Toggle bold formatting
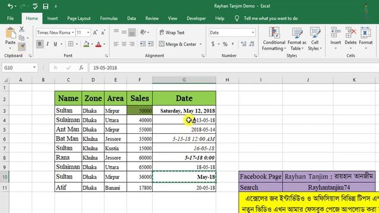This screenshot has height=213, width=379. coord(40,44)
